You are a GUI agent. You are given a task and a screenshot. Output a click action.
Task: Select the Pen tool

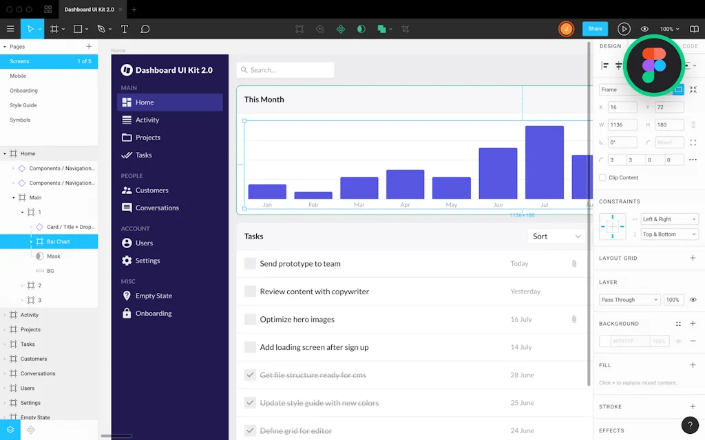pos(102,29)
